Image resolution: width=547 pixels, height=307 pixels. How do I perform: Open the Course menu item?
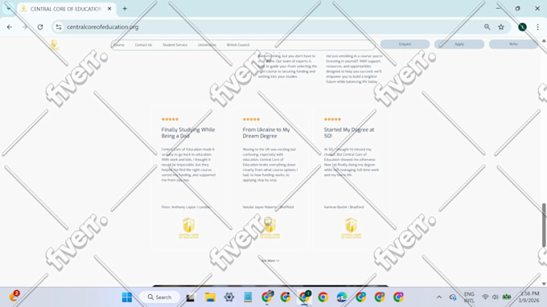point(119,45)
